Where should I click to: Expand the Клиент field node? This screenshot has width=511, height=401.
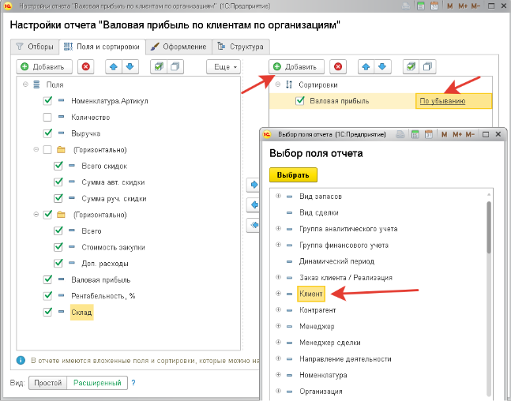point(278,294)
